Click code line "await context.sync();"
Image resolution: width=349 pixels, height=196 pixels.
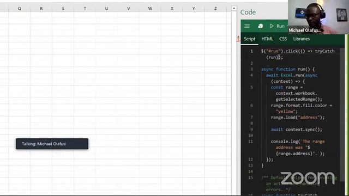296,130
